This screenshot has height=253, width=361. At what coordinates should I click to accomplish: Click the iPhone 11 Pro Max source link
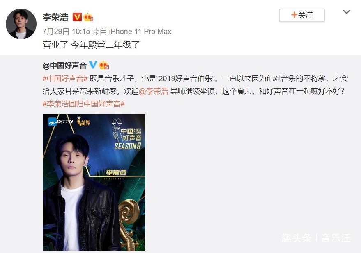coord(140,32)
